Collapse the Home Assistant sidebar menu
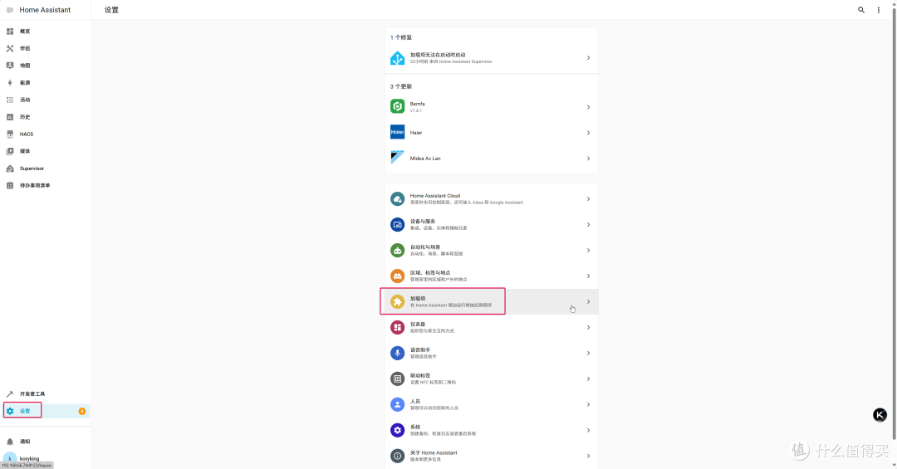This screenshot has width=897, height=469. [10, 10]
